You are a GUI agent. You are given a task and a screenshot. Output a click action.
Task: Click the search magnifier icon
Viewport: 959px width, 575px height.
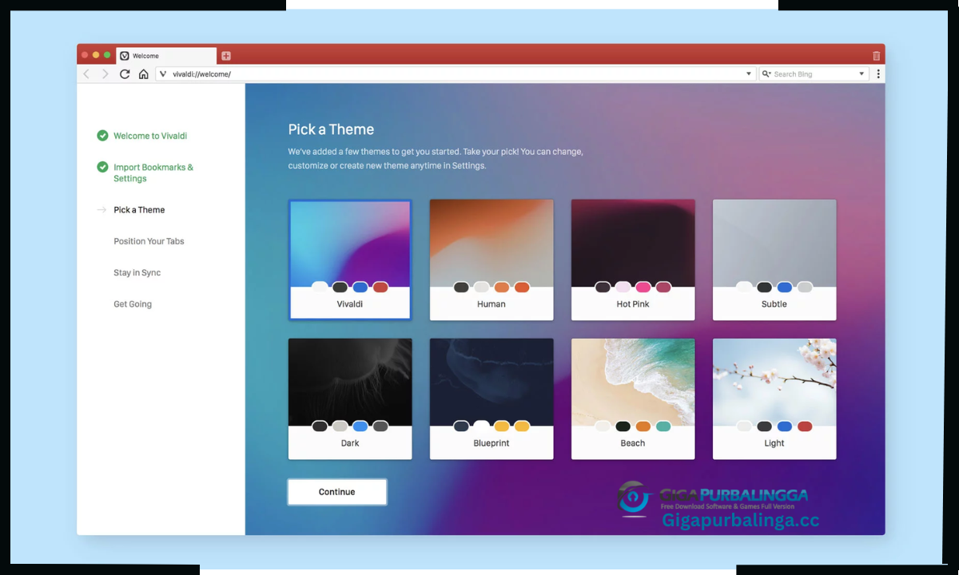766,74
